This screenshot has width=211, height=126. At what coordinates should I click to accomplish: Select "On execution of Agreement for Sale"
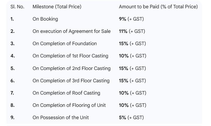[72, 31]
